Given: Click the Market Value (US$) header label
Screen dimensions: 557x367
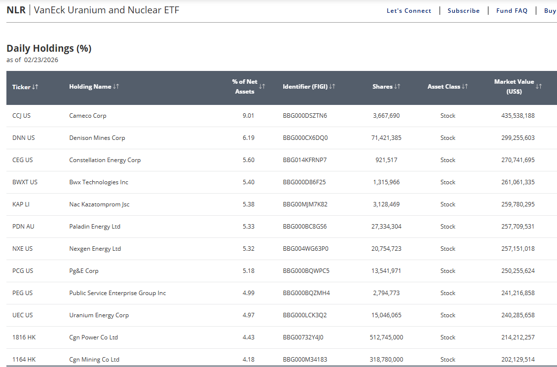Looking at the screenshot, I should point(514,87).
